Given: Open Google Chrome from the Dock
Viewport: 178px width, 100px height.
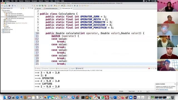Looking at the screenshot, I should [91, 97].
